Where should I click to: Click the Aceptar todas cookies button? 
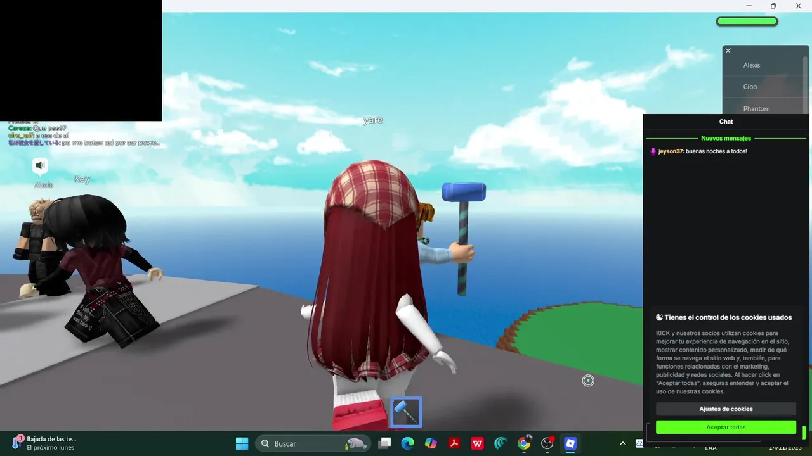pos(726,427)
